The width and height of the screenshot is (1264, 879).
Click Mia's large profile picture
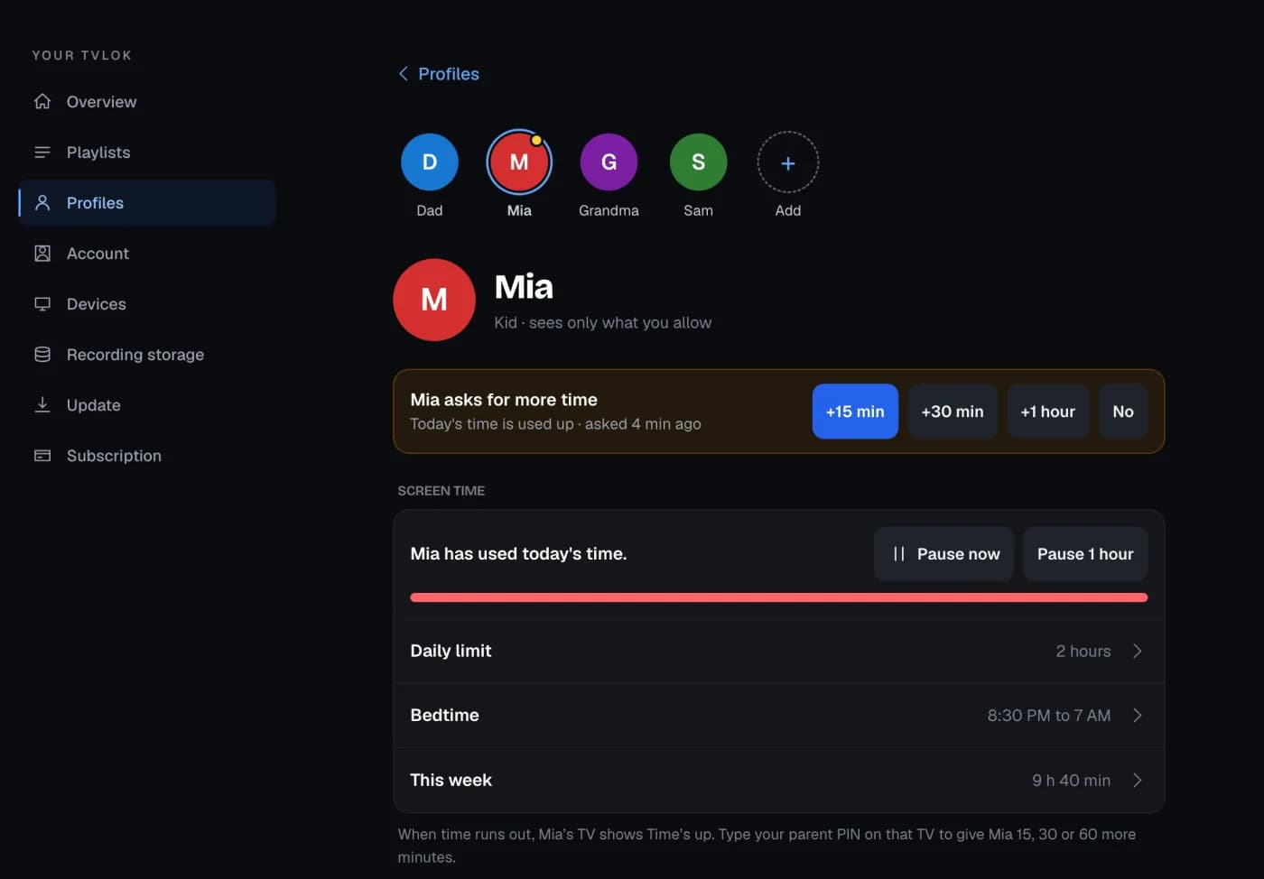point(434,300)
